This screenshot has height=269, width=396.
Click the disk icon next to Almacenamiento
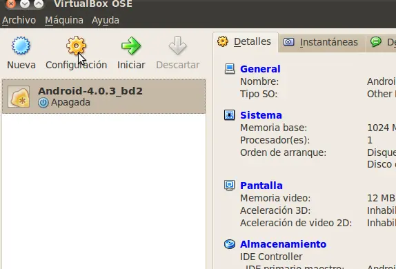tap(230, 244)
